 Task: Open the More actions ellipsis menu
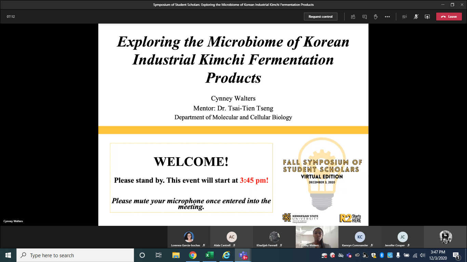(387, 17)
